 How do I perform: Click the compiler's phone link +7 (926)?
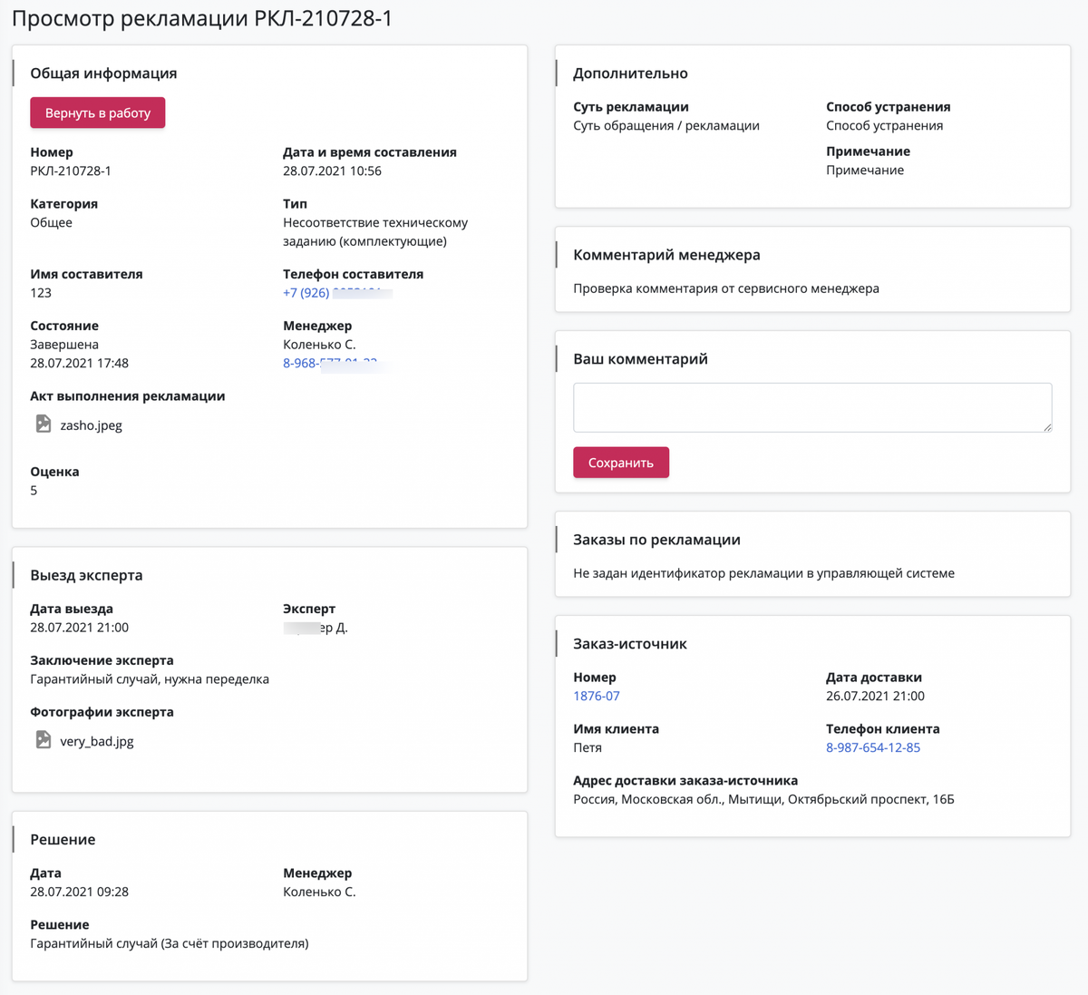(306, 293)
